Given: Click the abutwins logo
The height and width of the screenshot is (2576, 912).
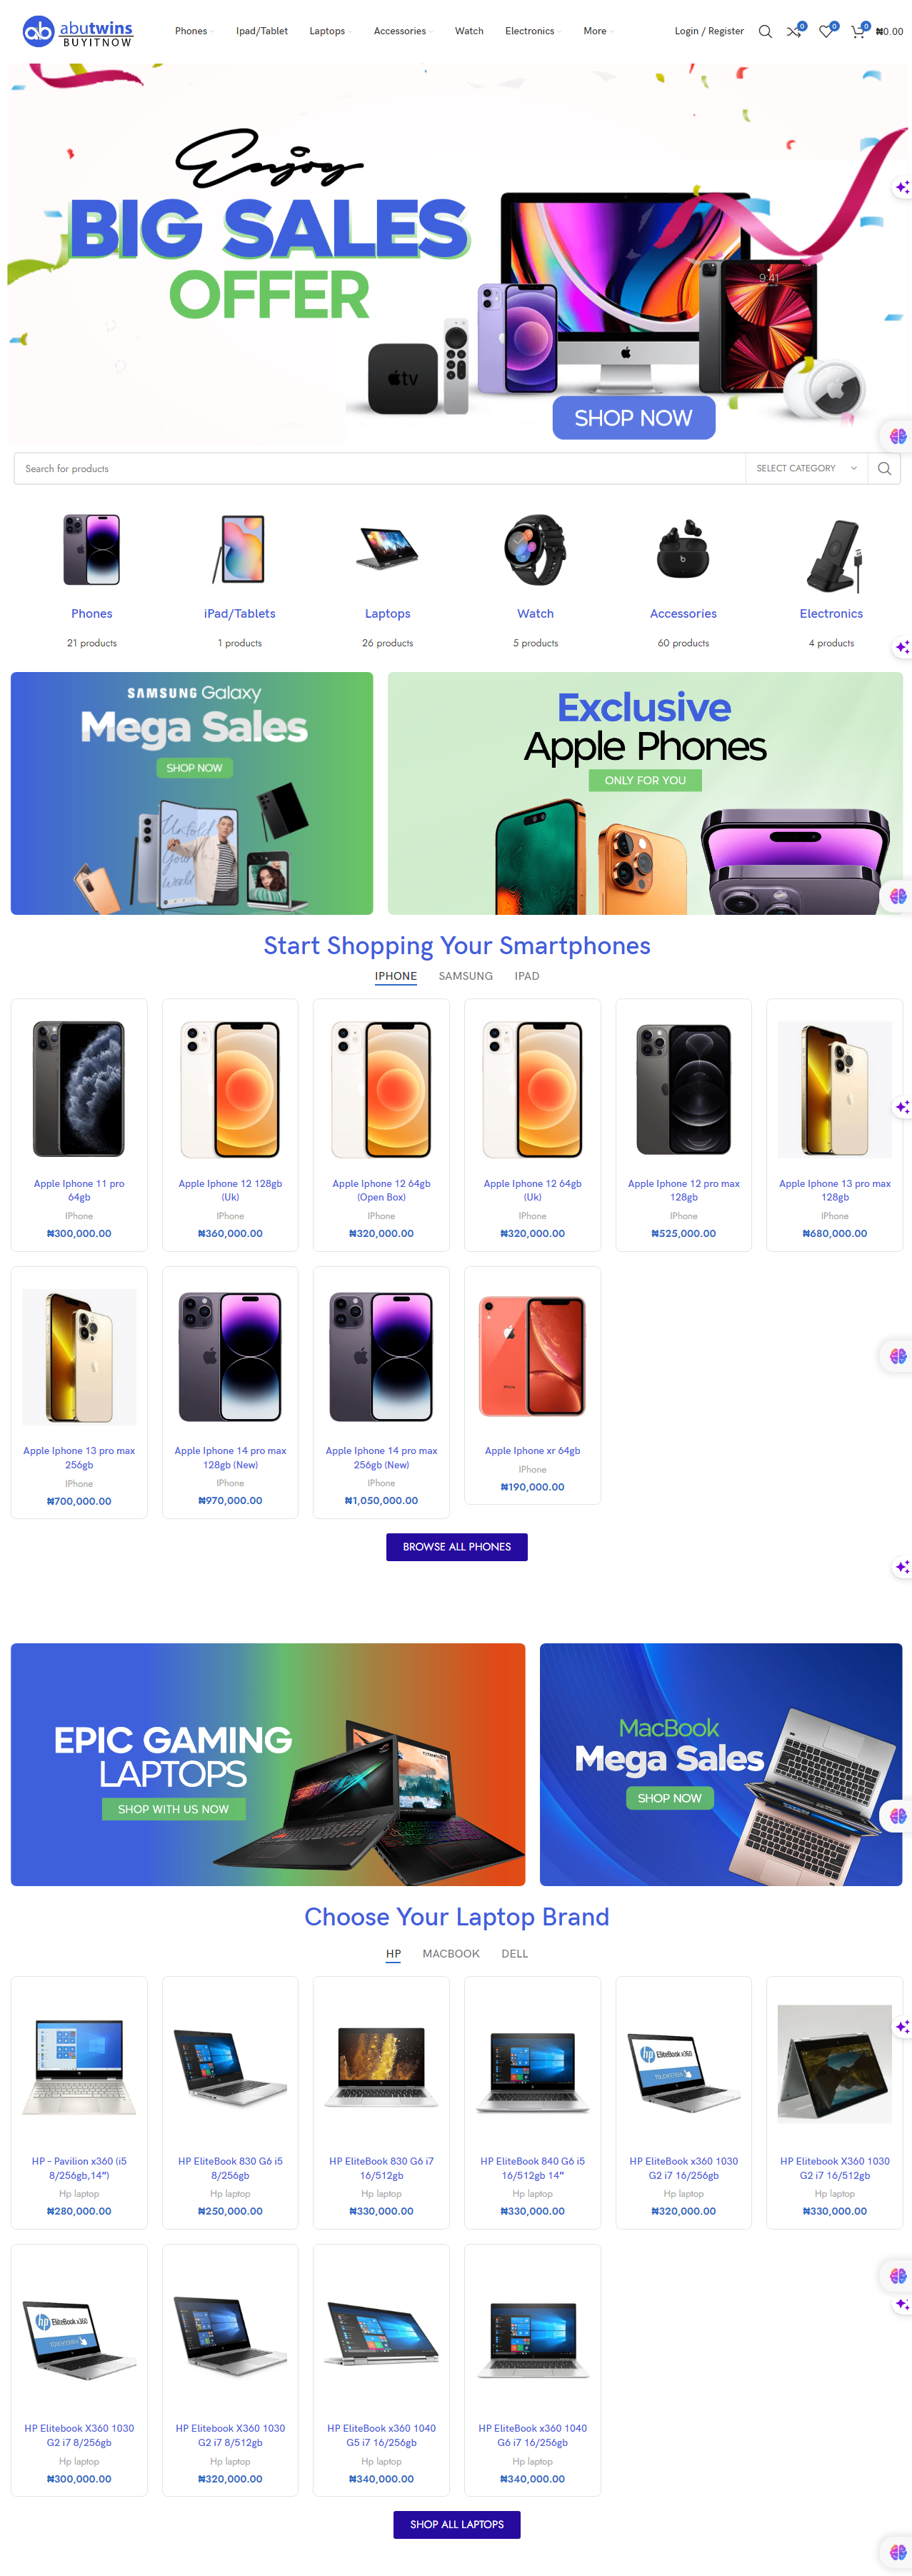Looking at the screenshot, I should tap(78, 31).
